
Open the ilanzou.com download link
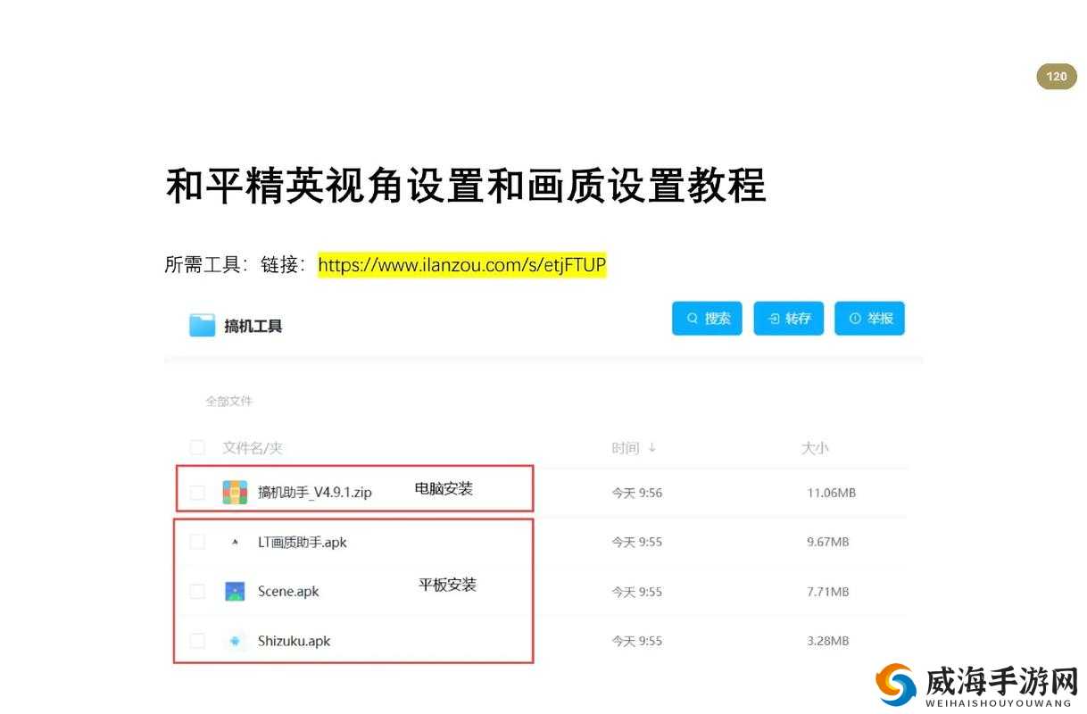(x=462, y=265)
